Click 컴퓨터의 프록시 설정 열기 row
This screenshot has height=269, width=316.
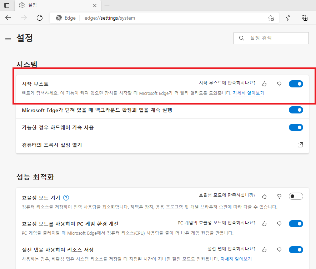pos(162,145)
